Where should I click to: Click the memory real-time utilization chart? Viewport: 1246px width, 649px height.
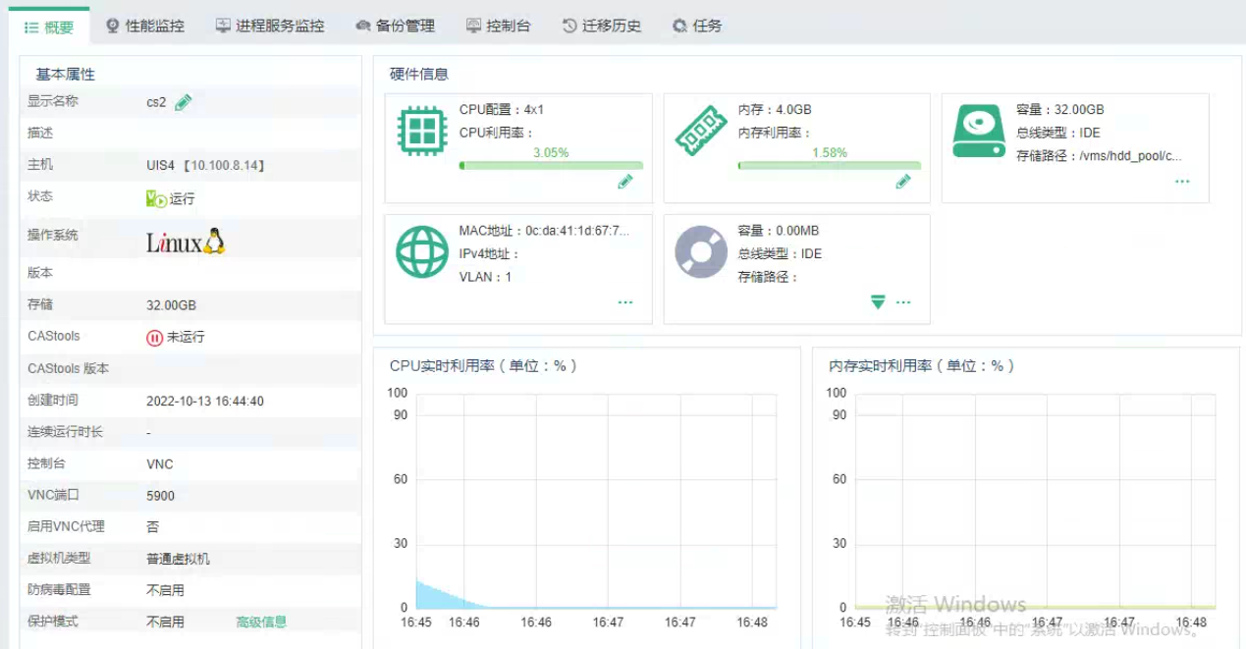pos(1035,501)
